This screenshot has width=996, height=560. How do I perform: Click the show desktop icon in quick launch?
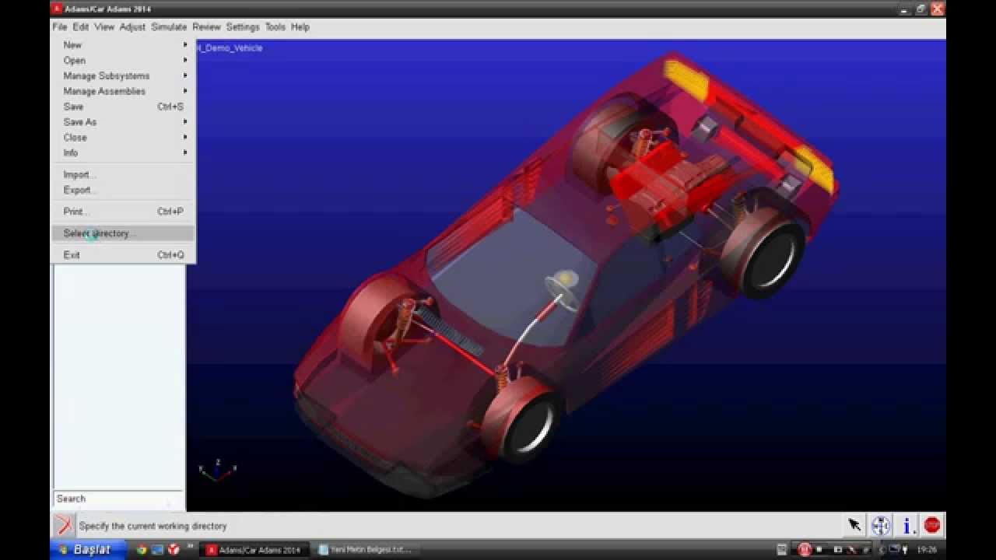[x=158, y=550]
